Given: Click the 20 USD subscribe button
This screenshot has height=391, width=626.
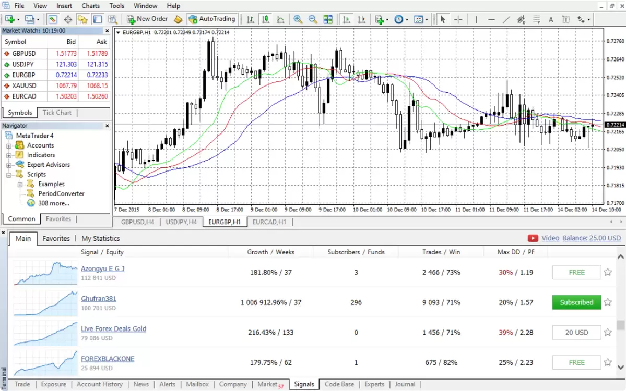Looking at the screenshot, I should (576, 333).
